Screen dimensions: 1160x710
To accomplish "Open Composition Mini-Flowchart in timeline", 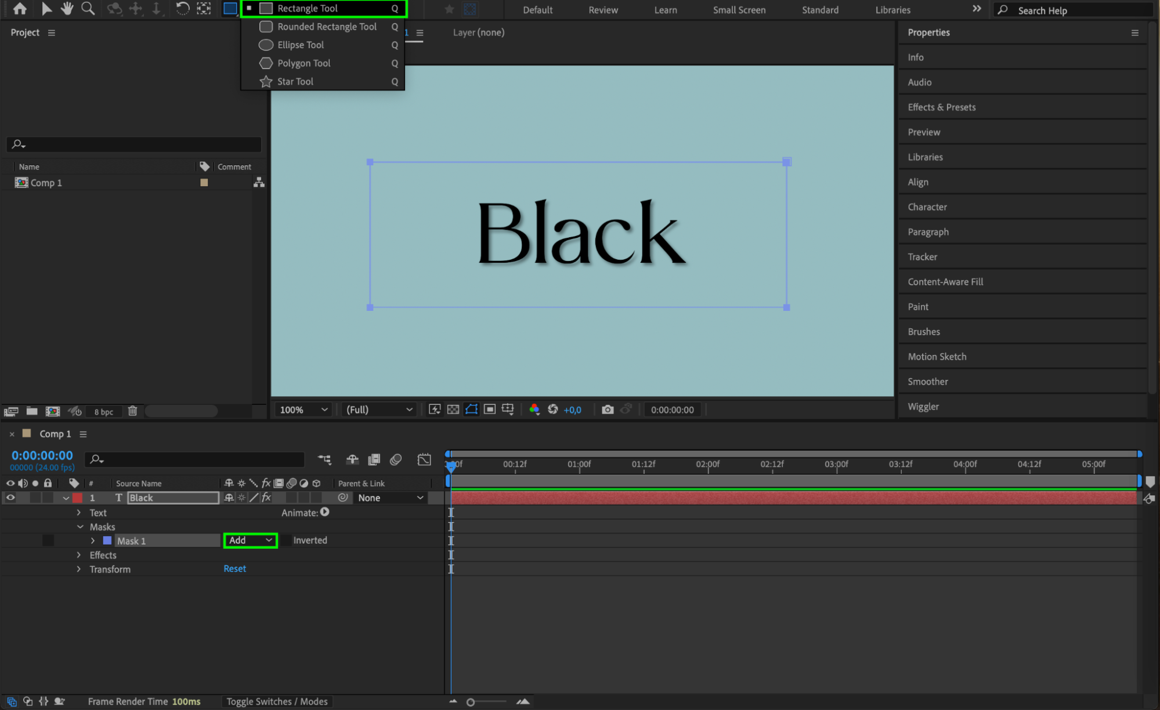I will click(x=324, y=459).
